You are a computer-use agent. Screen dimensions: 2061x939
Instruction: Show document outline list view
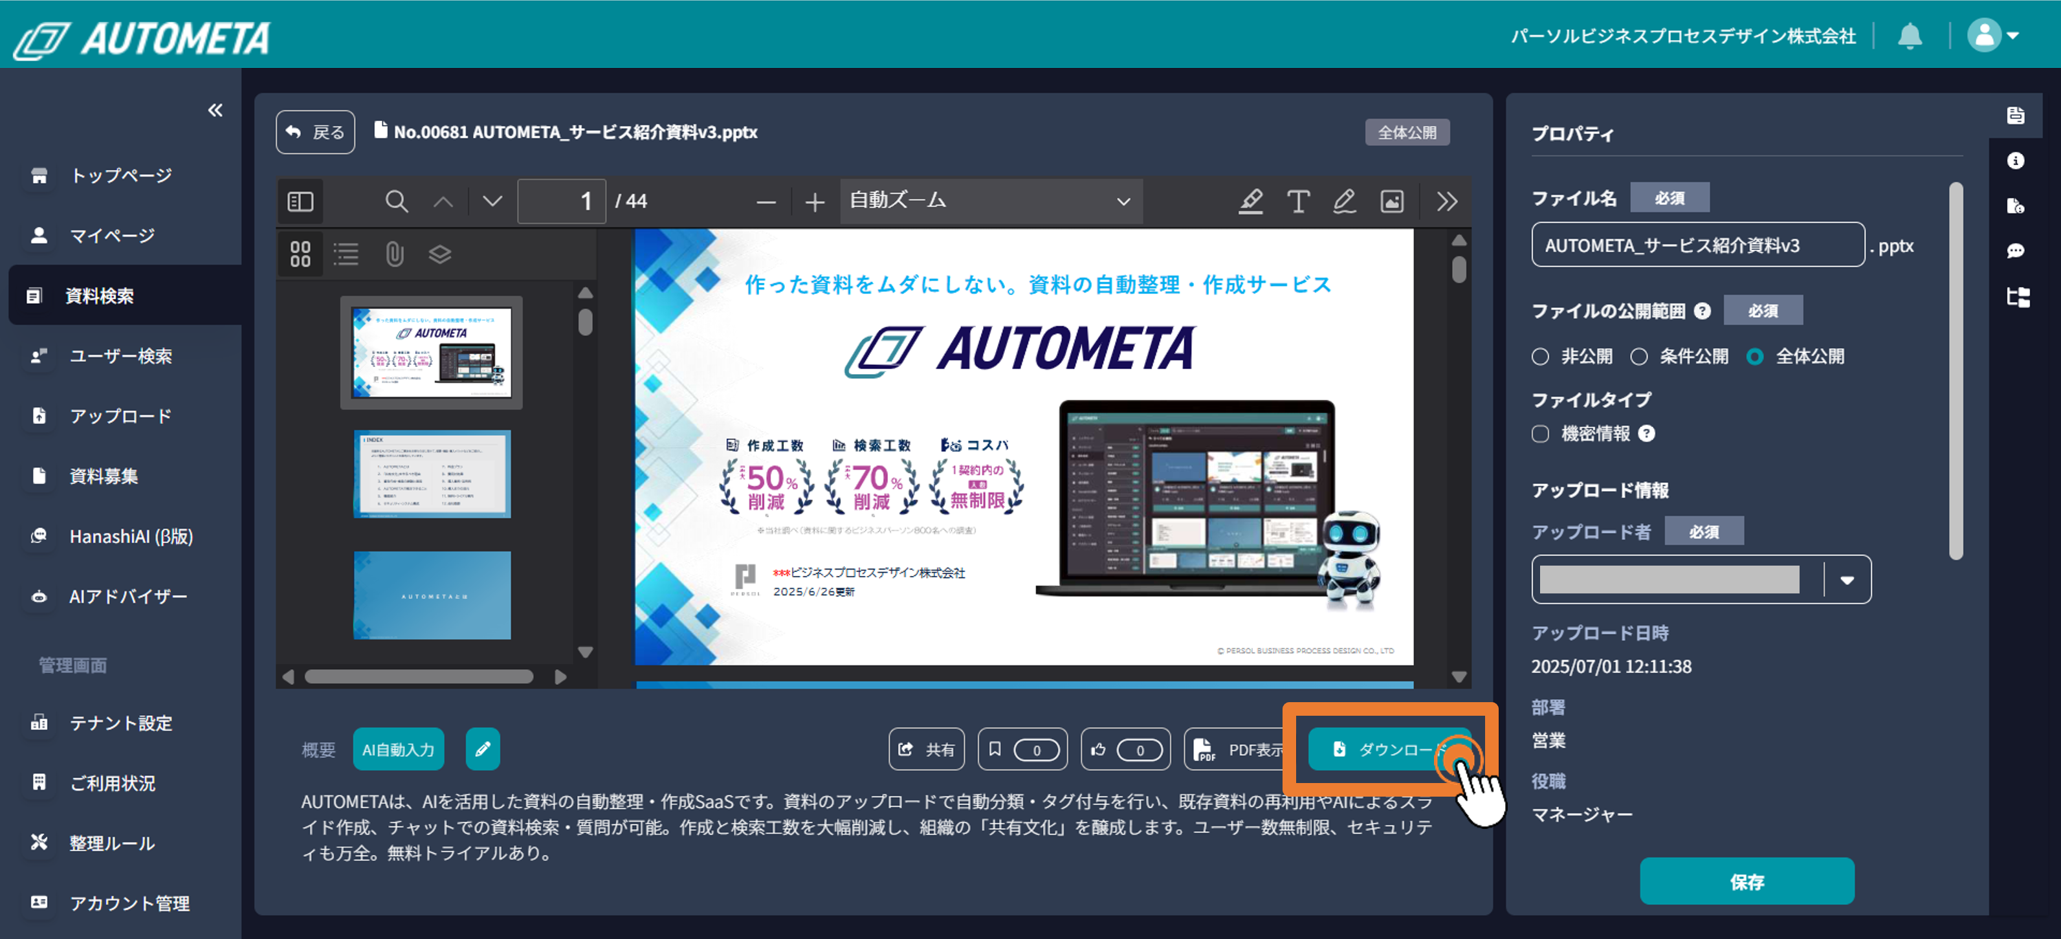346,254
